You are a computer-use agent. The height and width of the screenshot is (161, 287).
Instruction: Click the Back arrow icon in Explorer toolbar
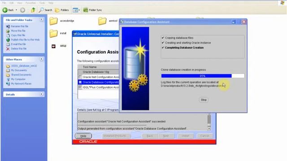(x=5, y=10)
